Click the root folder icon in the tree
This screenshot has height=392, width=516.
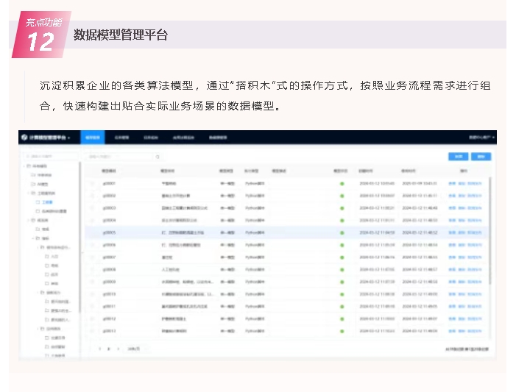29,167
